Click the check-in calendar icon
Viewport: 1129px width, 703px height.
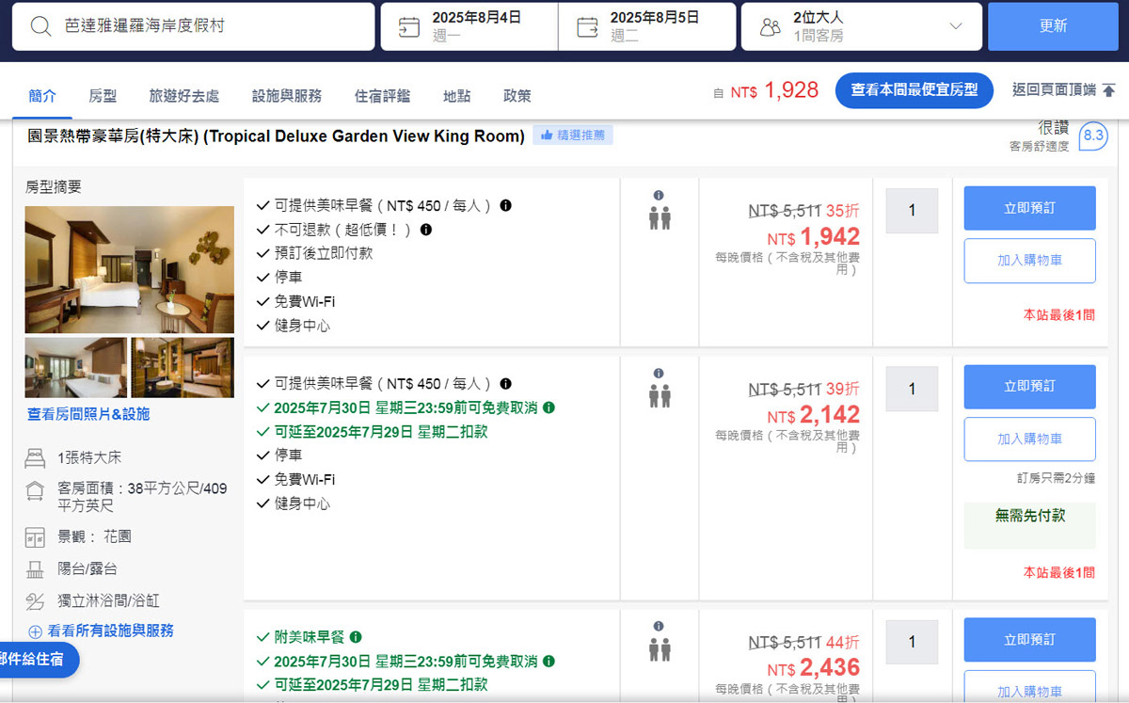coord(409,26)
